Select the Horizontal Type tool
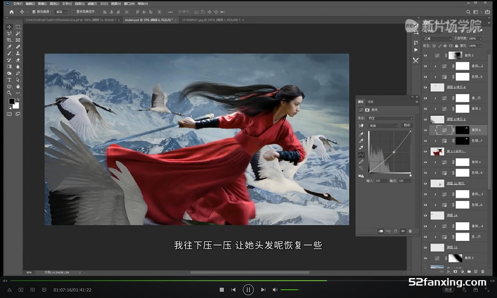This screenshot has width=497, height=298. (x=9, y=80)
